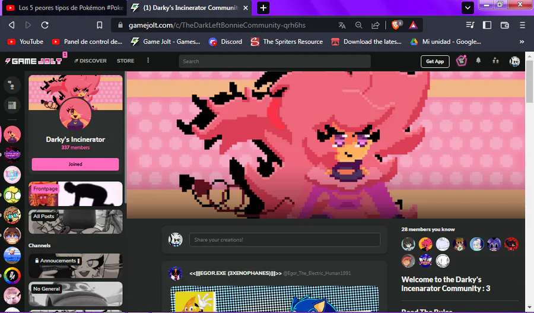Viewport: 534px width, 313px height.
Task: Open the first avatar under members you know
Action: click(408, 244)
